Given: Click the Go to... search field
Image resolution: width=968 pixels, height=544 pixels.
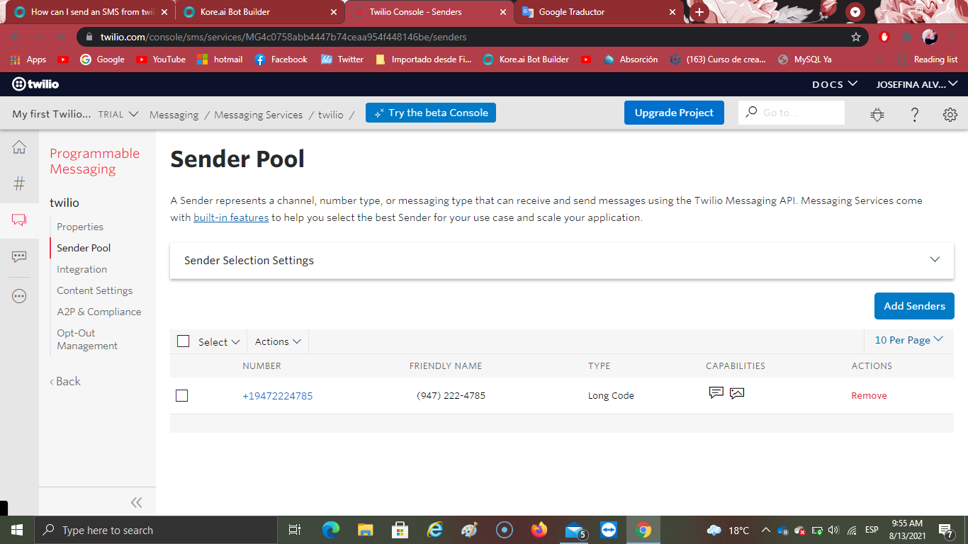Looking at the screenshot, I should (792, 113).
